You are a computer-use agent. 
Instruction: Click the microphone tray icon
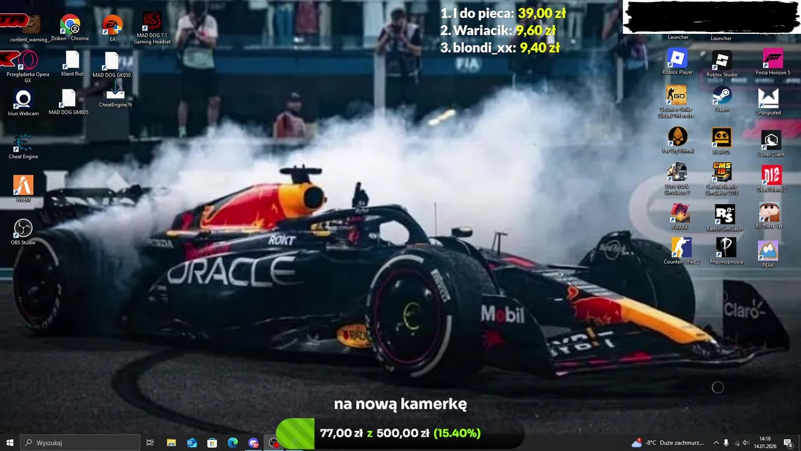pos(726,443)
